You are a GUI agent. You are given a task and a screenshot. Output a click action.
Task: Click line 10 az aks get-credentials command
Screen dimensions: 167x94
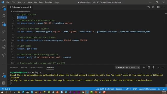[x=52, y=40]
